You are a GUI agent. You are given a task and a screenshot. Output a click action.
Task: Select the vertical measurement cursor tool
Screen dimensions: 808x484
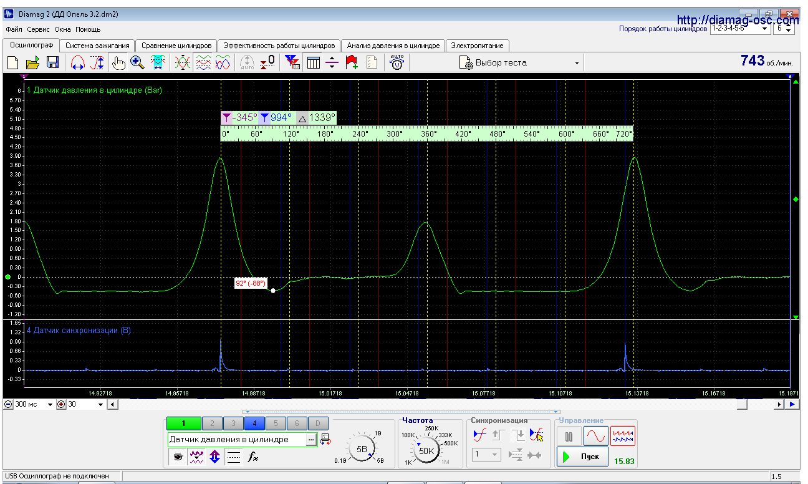98,62
